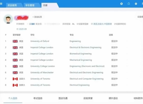Click Biomedical Engineering major
Viewport: 143px width, 104px height.
(81, 54)
